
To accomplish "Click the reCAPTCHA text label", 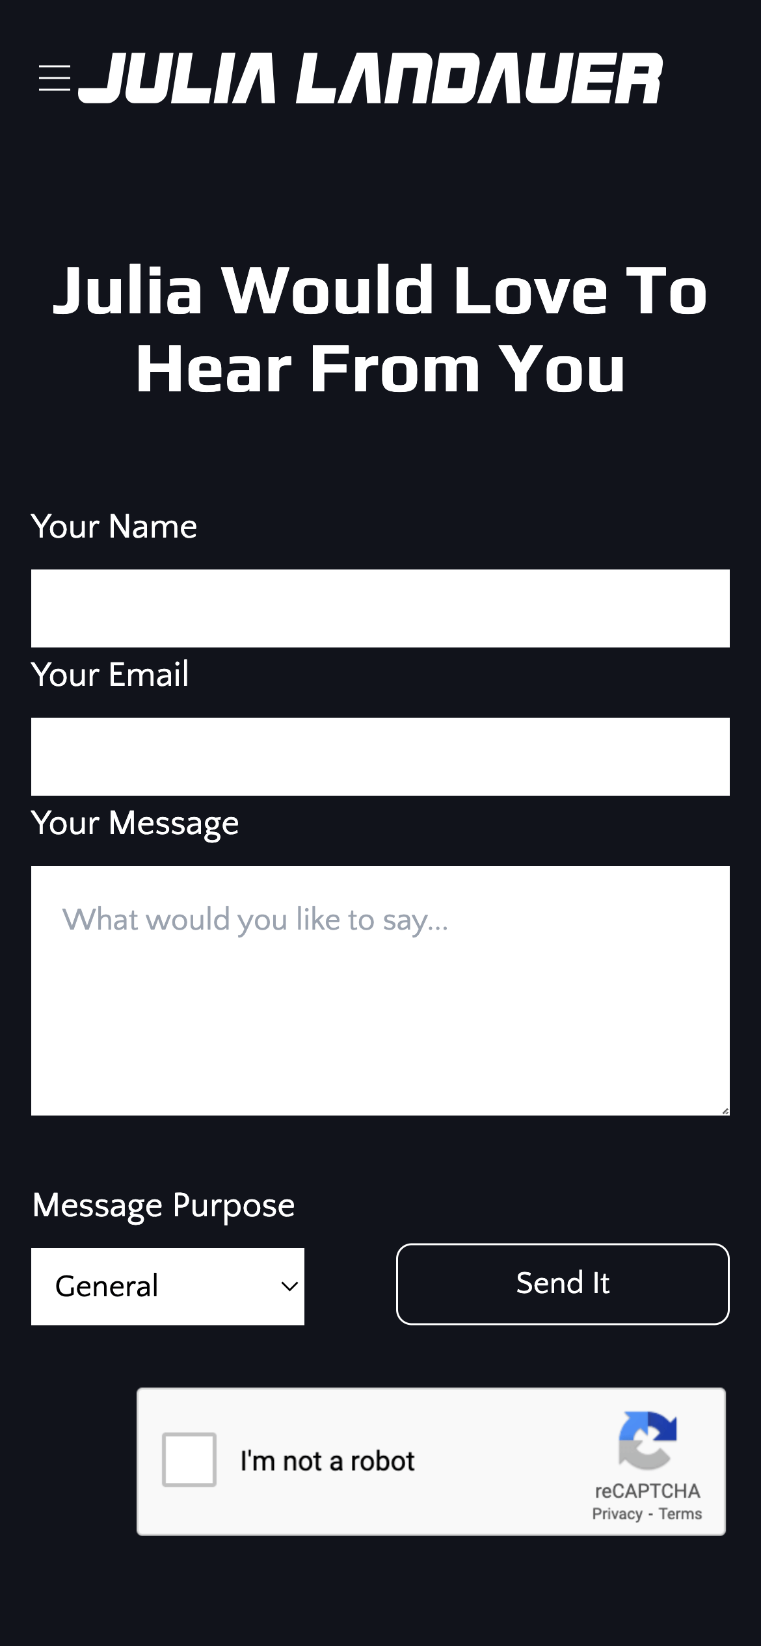I will [647, 1491].
